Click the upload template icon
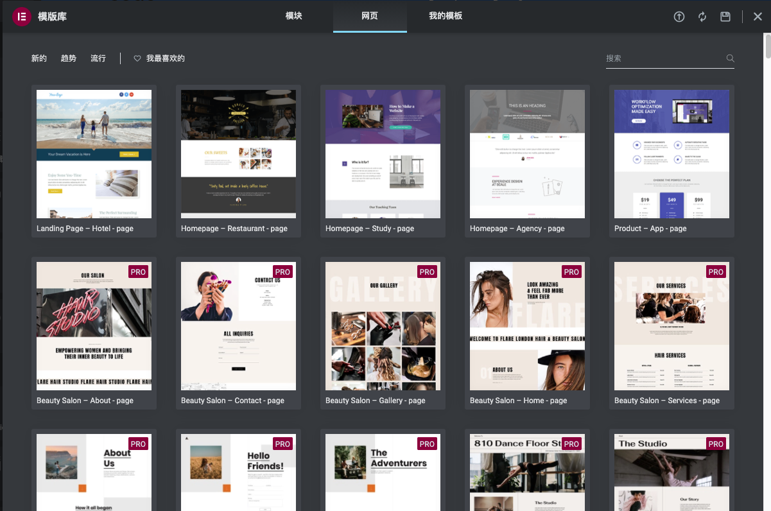Screen dimensions: 771x511 [679, 17]
